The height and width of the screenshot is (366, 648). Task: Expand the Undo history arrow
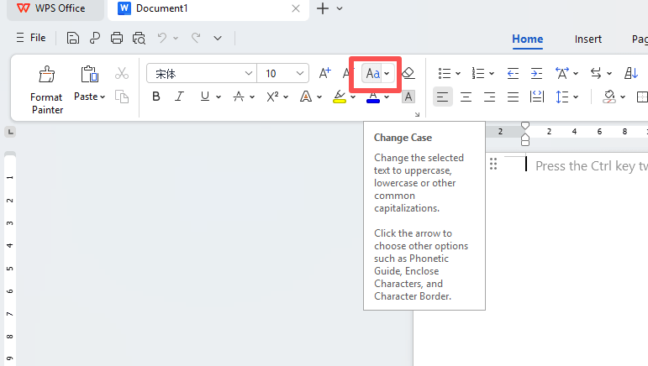(x=176, y=38)
